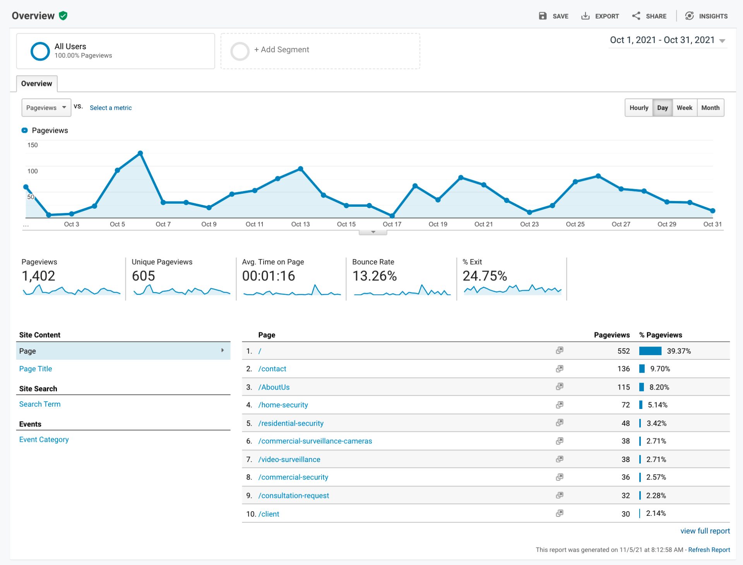Click the Add Segment box

320,51
